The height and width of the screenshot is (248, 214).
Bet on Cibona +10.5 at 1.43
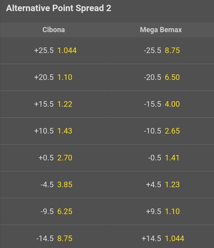click(x=54, y=131)
